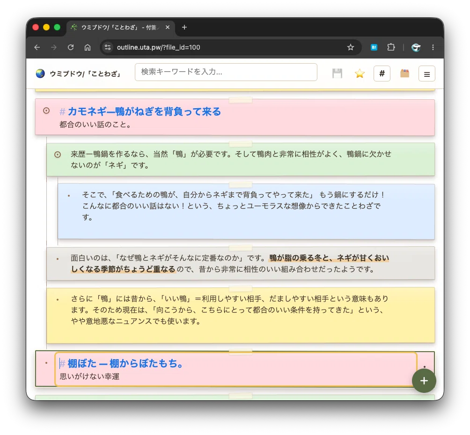Viewport: 470px width, 435px height.
Task: Collapse the カモネギー node circle toggle
Action: (46, 111)
